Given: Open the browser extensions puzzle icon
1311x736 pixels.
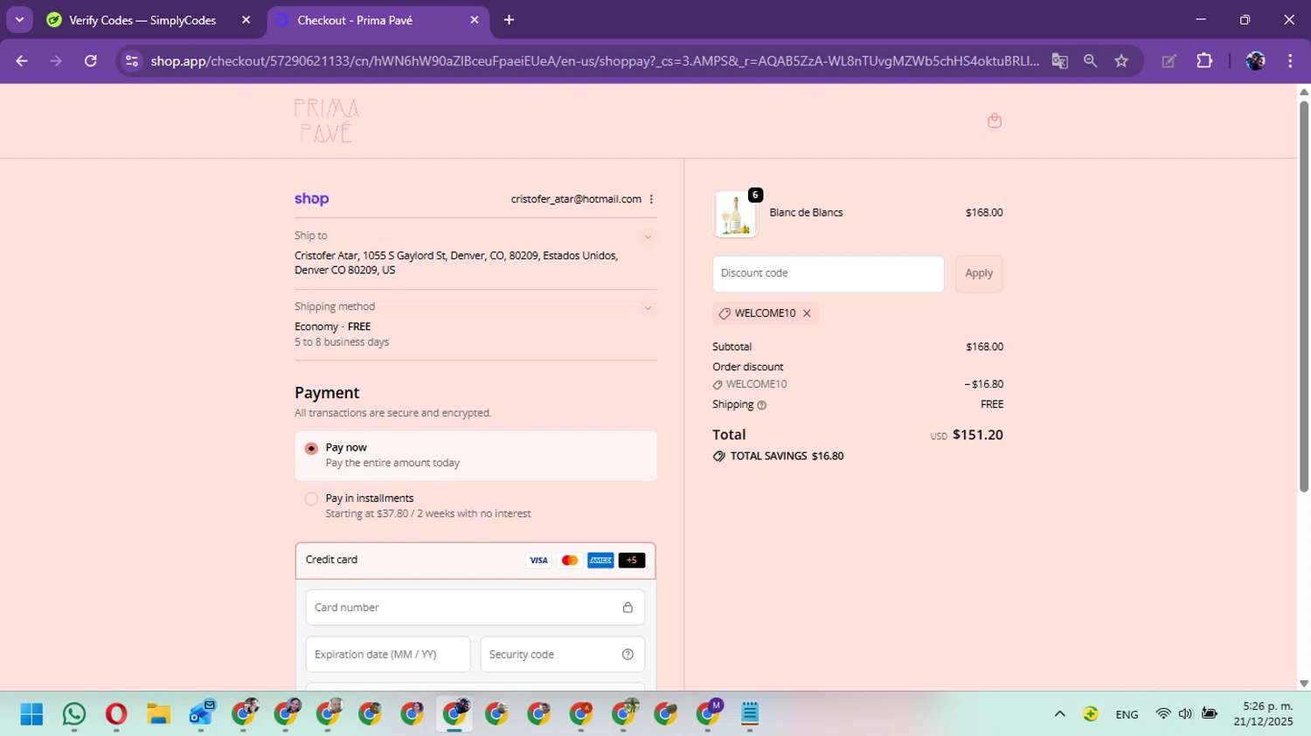Looking at the screenshot, I should pos(1204,61).
